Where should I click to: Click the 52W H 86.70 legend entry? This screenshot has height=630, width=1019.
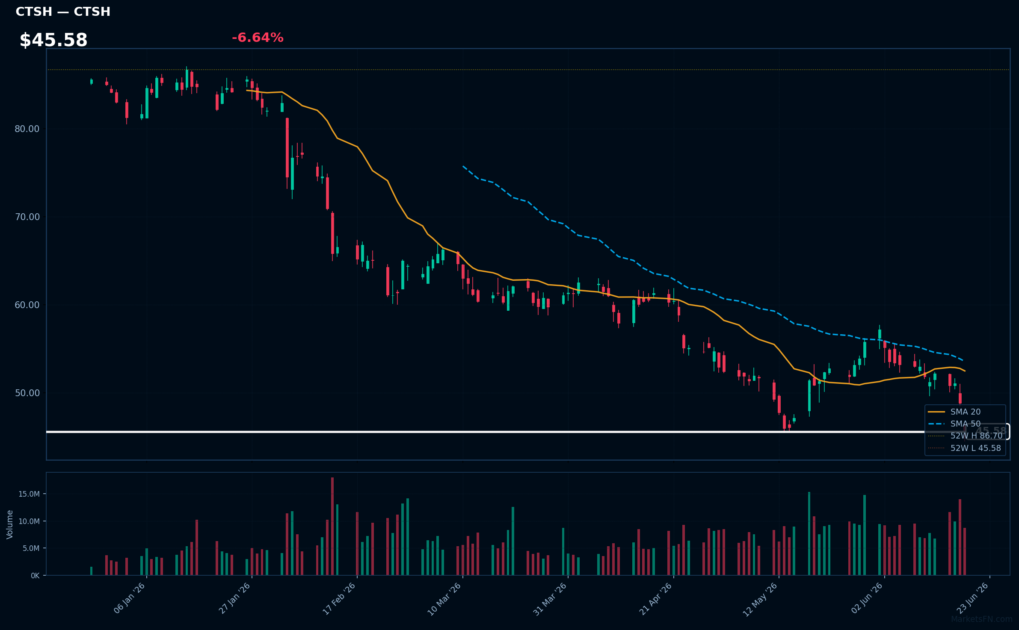click(x=965, y=436)
